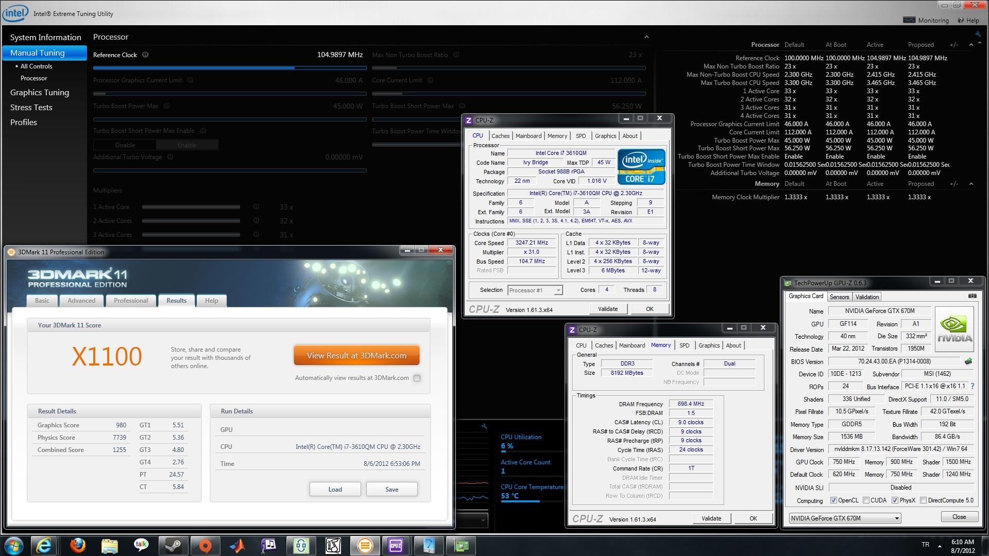
Task: Switch to the CPU-Z taskbar button
Action: point(396,545)
